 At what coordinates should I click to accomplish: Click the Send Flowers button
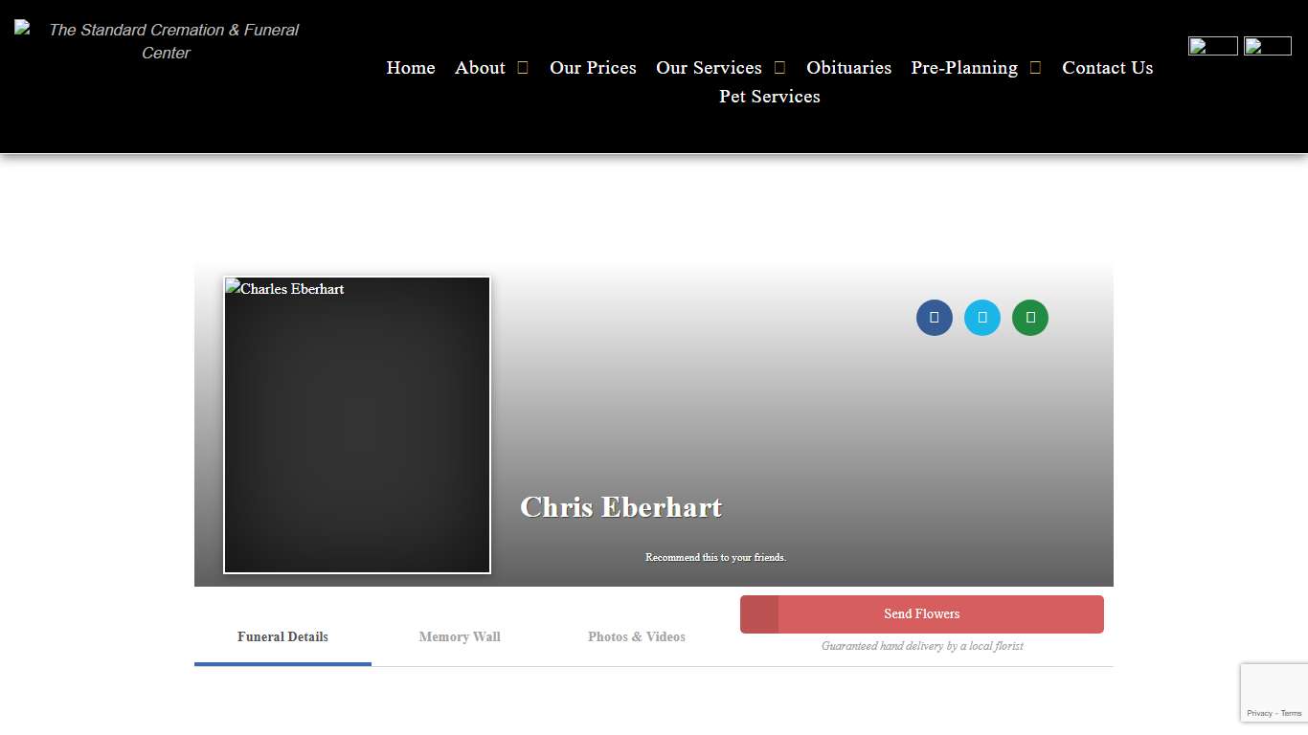pos(921,614)
